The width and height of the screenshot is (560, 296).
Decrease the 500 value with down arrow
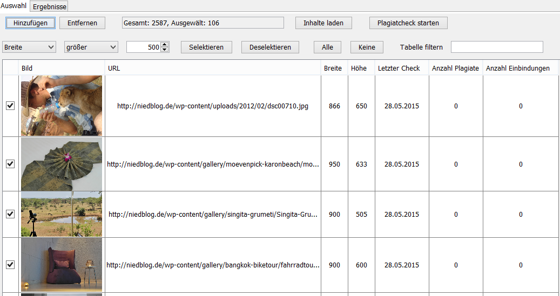164,50
